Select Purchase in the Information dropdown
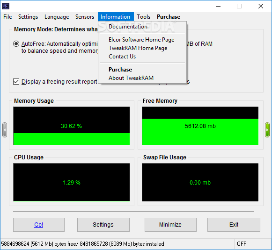The width and height of the screenshot is (272, 250). pos(142,70)
